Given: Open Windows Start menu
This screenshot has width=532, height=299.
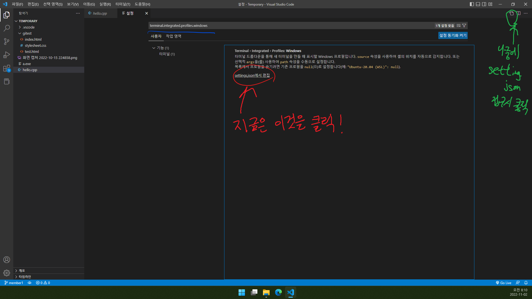Looking at the screenshot, I should click(x=242, y=292).
